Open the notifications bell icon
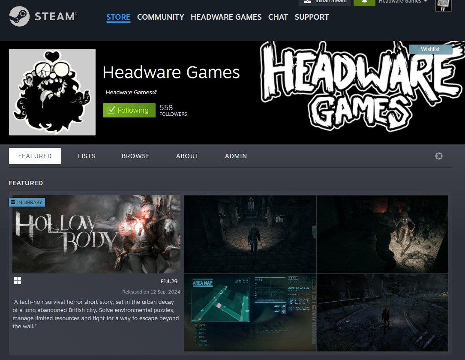465x360 pixels. tap(364, 2)
